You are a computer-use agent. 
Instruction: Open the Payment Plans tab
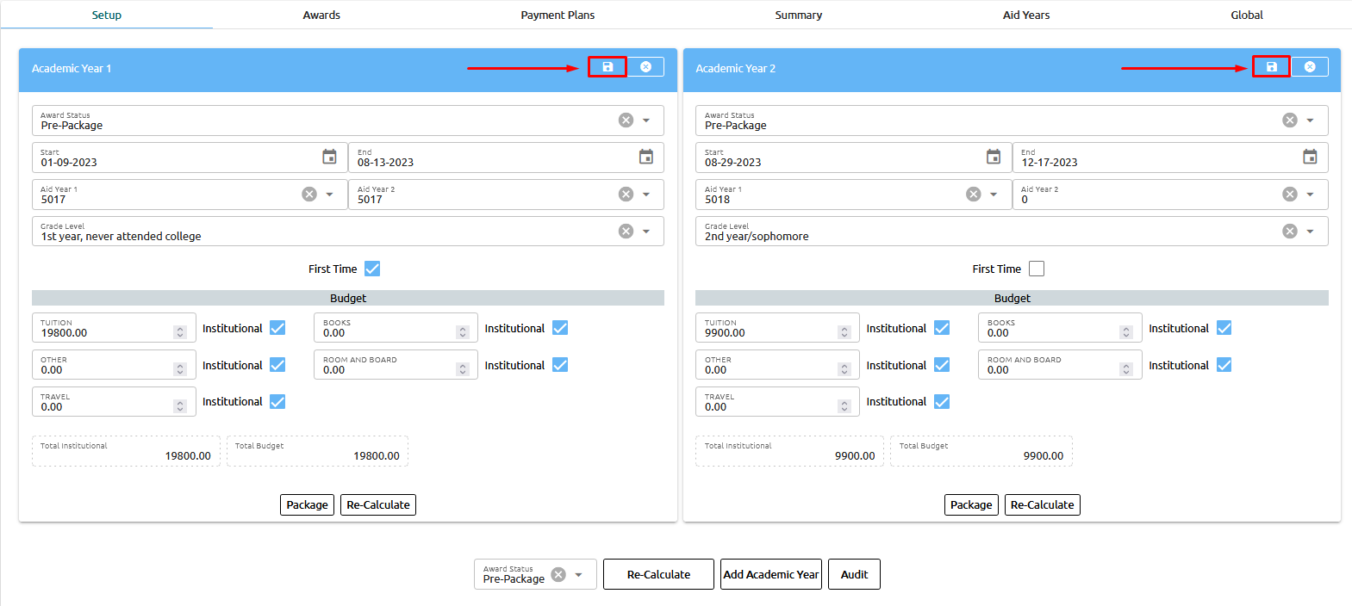point(558,15)
